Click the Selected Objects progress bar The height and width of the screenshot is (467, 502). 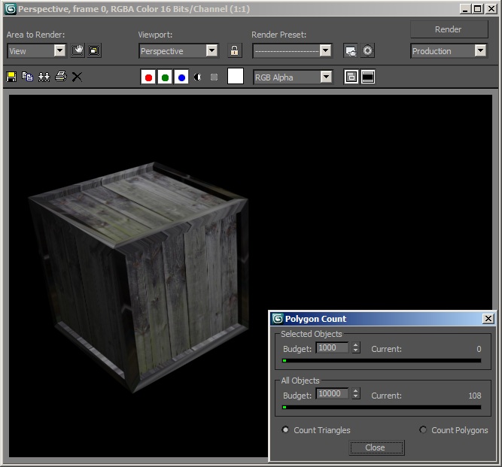tap(382, 360)
